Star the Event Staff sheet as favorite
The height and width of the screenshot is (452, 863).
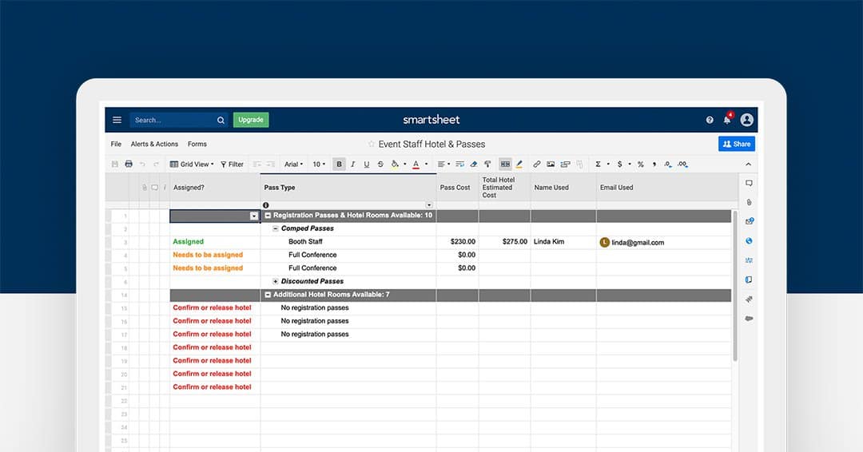(x=372, y=145)
